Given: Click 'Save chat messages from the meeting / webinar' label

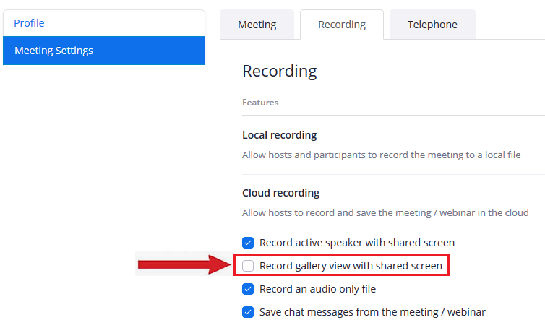Looking at the screenshot, I should [x=372, y=312].
